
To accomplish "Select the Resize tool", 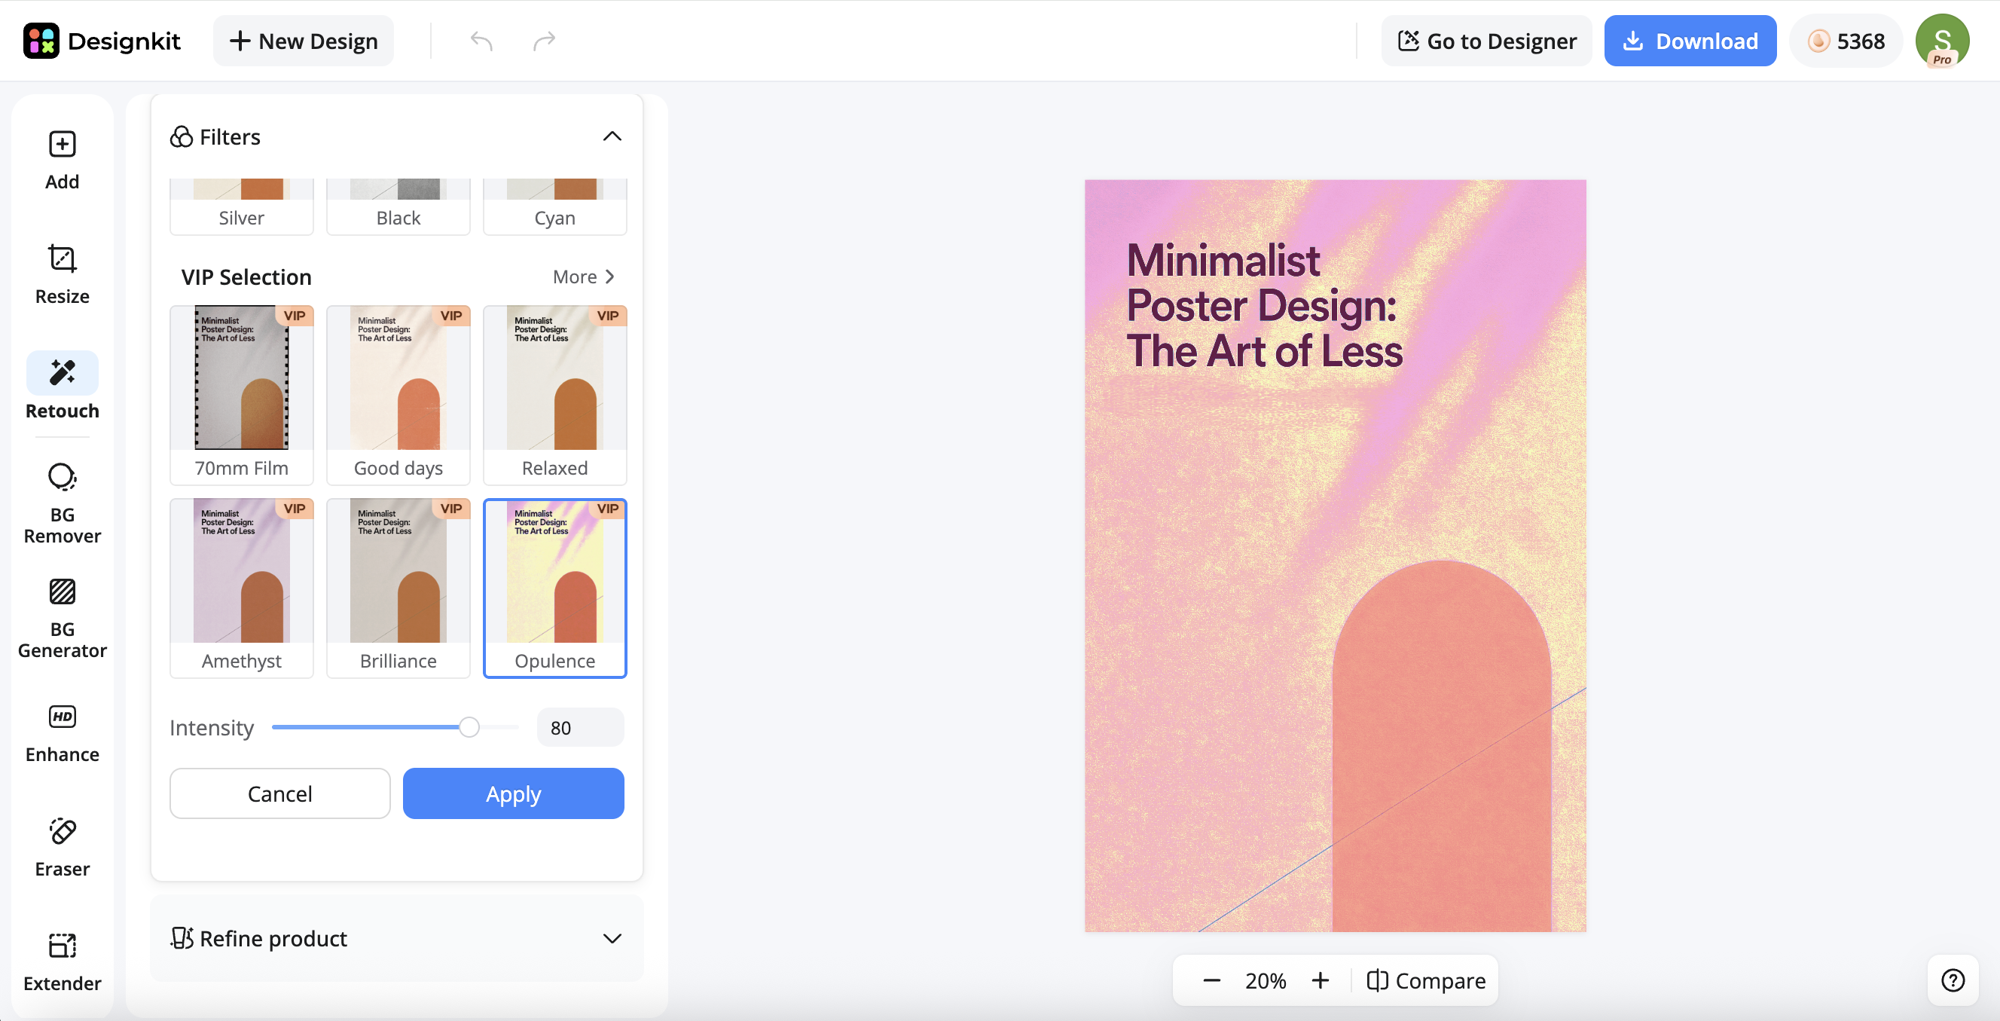I will tap(62, 274).
